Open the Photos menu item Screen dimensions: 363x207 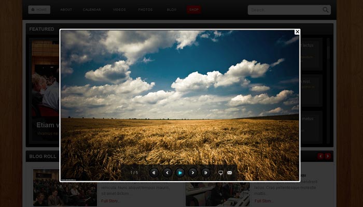[x=145, y=10]
